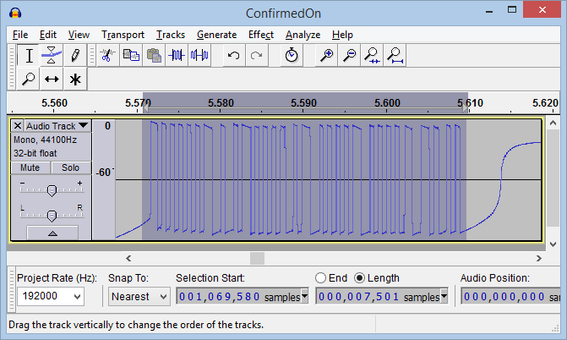Click the Redo arrow icon
Viewport: 567px width, 340px height.
coord(256,56)
